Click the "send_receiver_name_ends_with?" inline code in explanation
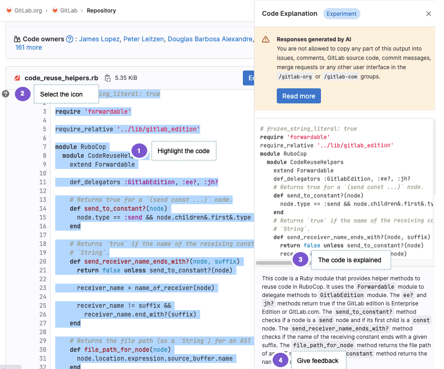 (x=340, y=329)
